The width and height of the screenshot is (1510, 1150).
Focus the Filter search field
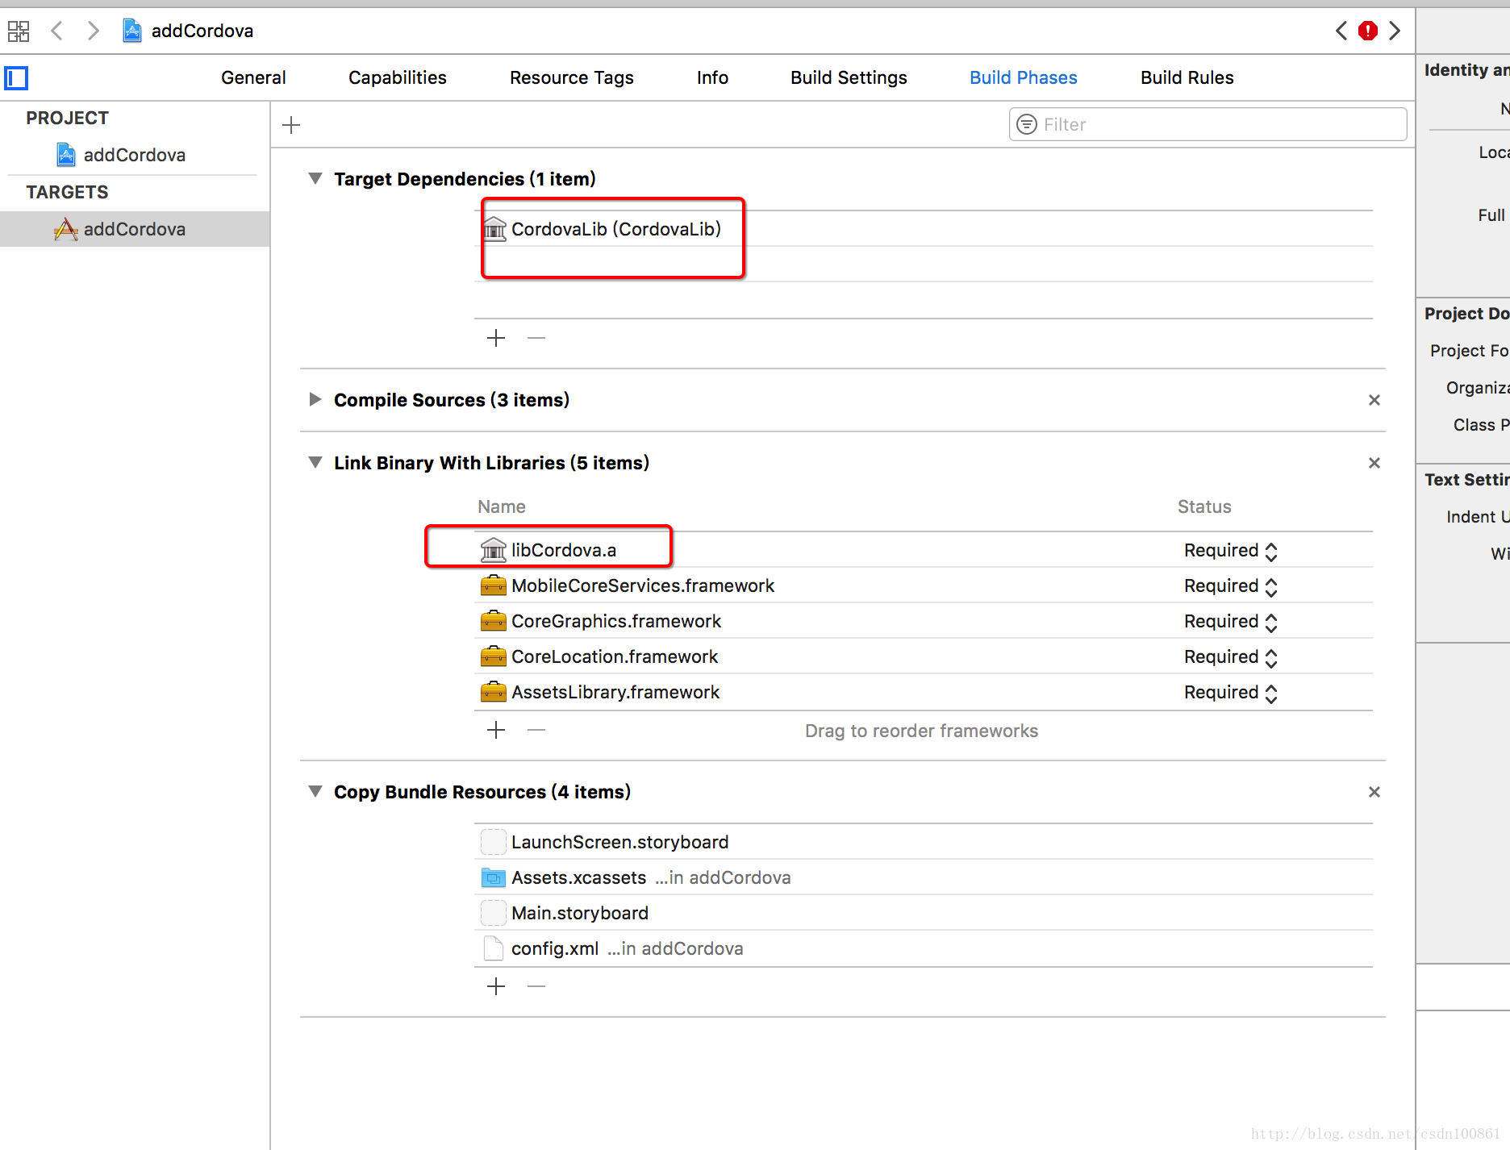(1208, 124)
